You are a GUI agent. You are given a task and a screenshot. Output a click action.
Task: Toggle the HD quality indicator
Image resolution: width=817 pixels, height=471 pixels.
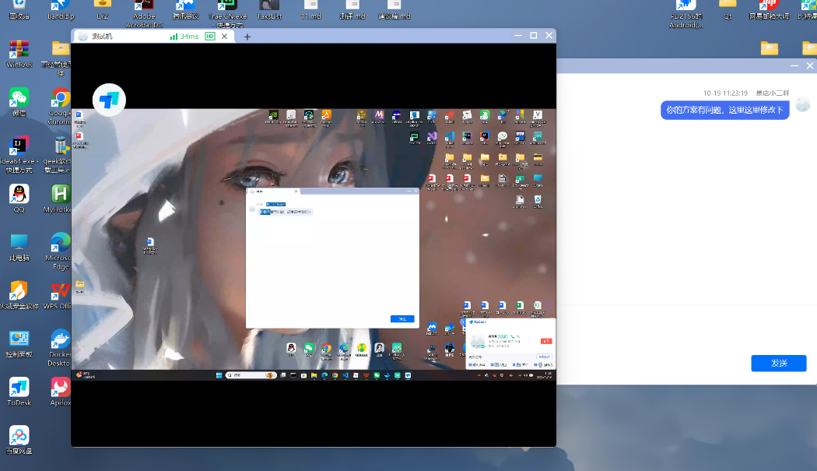(x=210, y=37)
